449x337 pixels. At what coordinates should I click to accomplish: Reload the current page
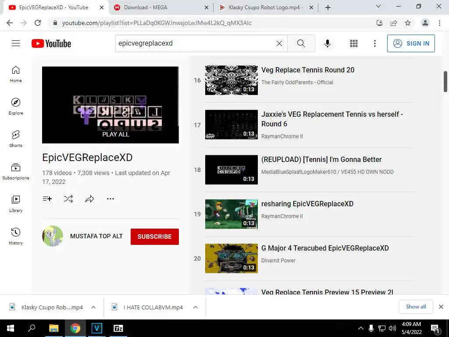(x=38, y=23)
